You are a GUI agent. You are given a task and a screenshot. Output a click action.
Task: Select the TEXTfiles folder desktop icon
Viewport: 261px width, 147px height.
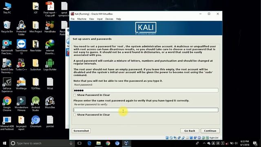coord(35,84)
